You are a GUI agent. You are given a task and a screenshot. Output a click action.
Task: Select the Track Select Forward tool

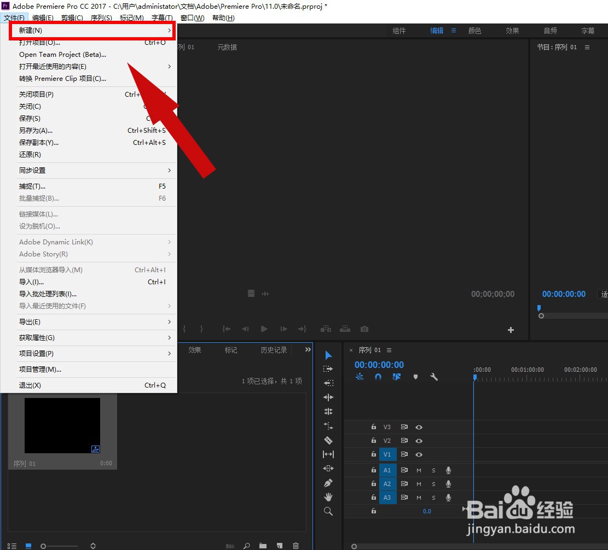[328, 369]
